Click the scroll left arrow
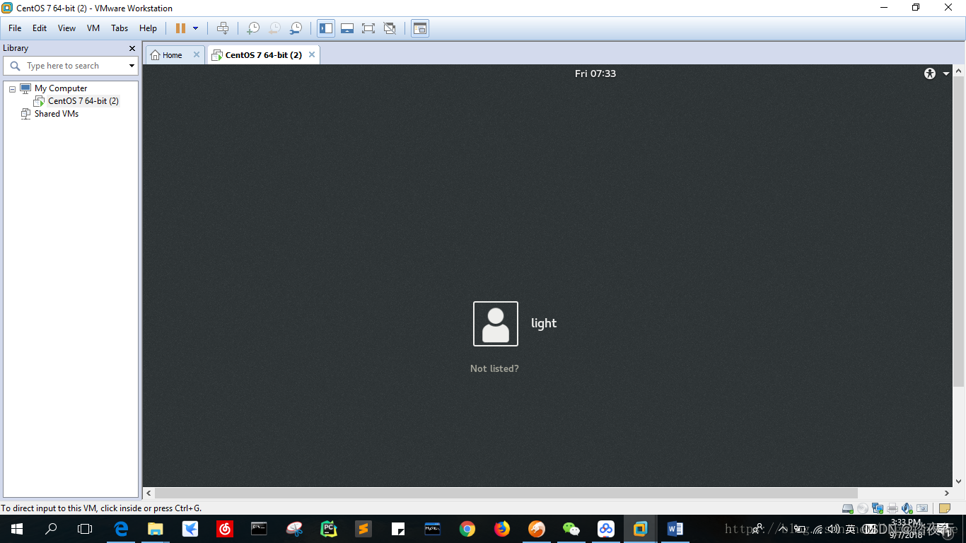This screenshot has height=543, width=966. 149,493
